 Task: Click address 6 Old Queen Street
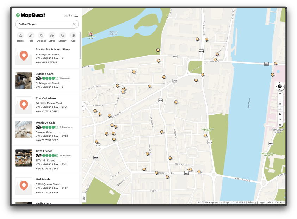(x=48, y=184)
